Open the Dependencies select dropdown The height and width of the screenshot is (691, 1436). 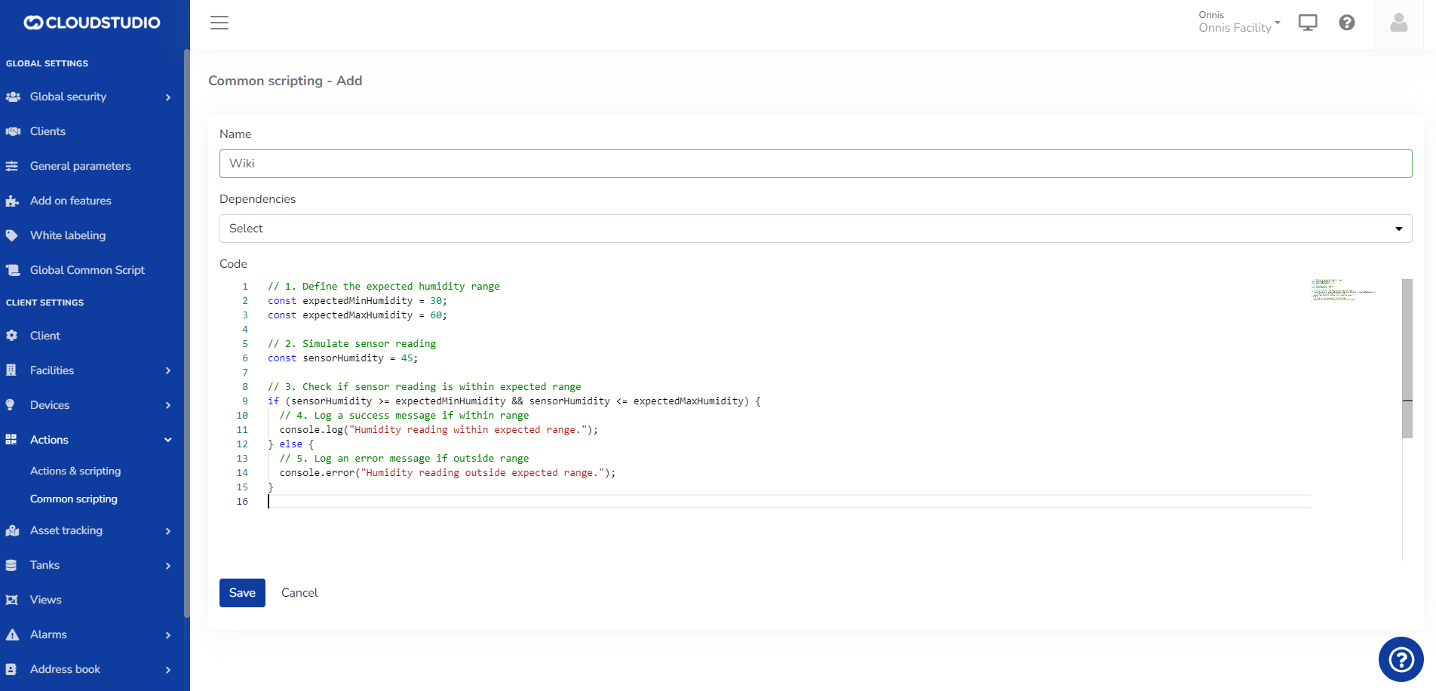pos(815,229)
